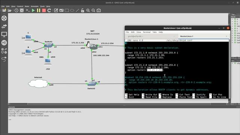Select PC B in the topology
Screen dimensions: 240x135
click(x=28, y=52)
